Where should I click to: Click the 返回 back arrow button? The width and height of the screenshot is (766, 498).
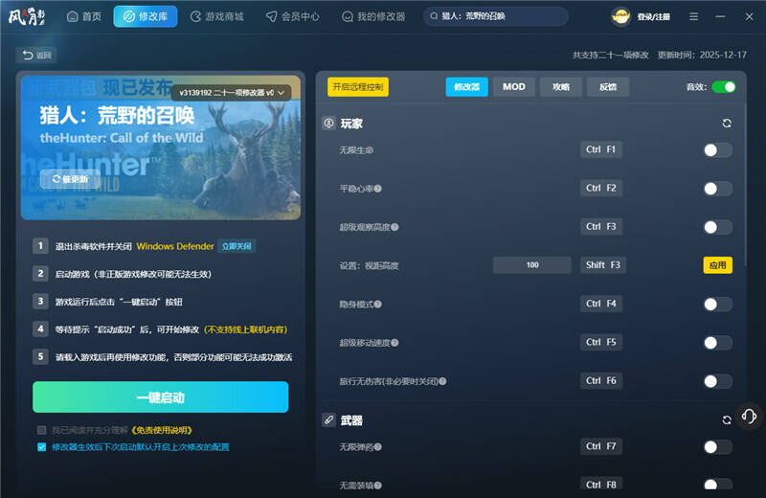(36, 56)
